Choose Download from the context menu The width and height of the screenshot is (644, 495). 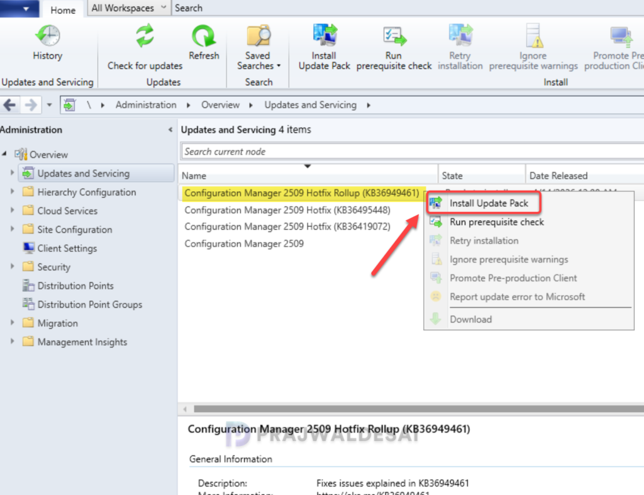tap(528, 319)
